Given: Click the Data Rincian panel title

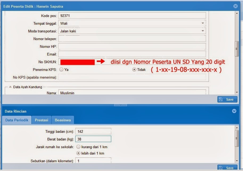Looking at the screenshot, I should click(x=15, y=111).
